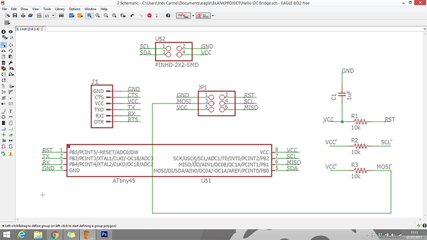
Task: Print the schematic using the printer icon
Action: coord(23,15)
